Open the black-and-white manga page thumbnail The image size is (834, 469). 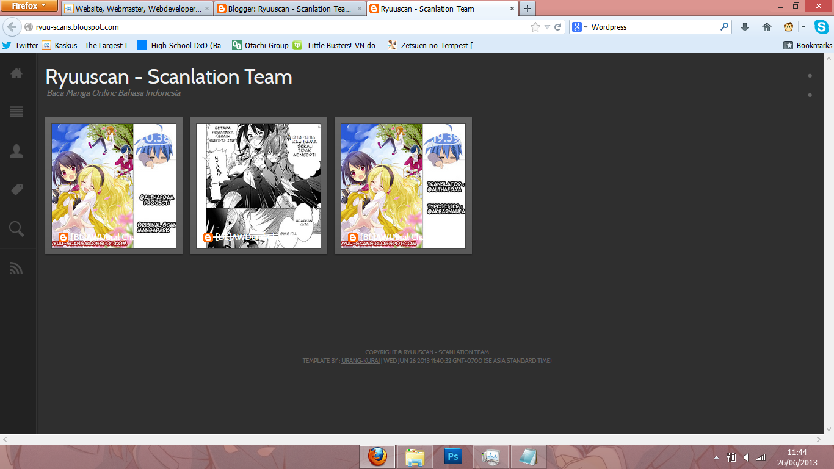click(258, 186)
